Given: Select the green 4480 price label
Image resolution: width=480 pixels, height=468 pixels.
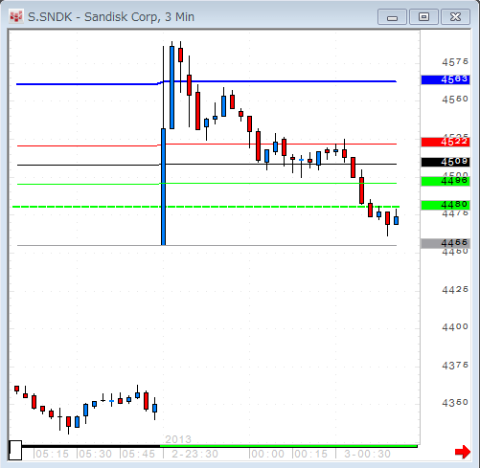Looking at the screenshot, I should [x=446, y=205].
